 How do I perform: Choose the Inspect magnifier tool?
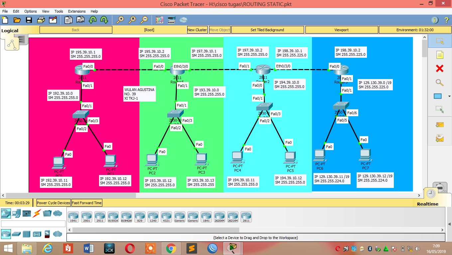(x=439, y=82)
